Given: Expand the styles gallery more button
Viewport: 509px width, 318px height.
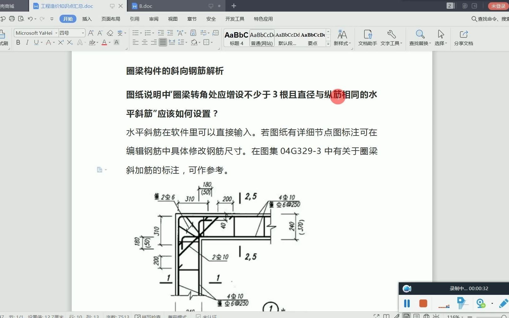Looking at the screenshot, I should coord(328,44).
